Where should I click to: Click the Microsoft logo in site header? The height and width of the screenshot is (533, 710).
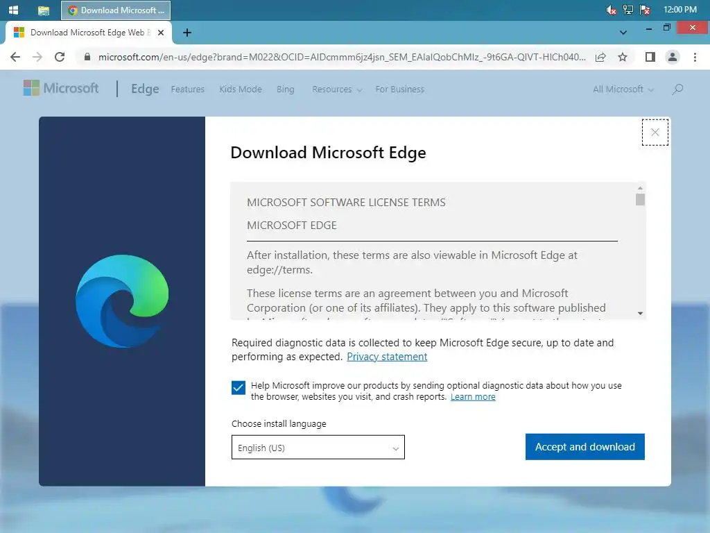coord(61,88)
